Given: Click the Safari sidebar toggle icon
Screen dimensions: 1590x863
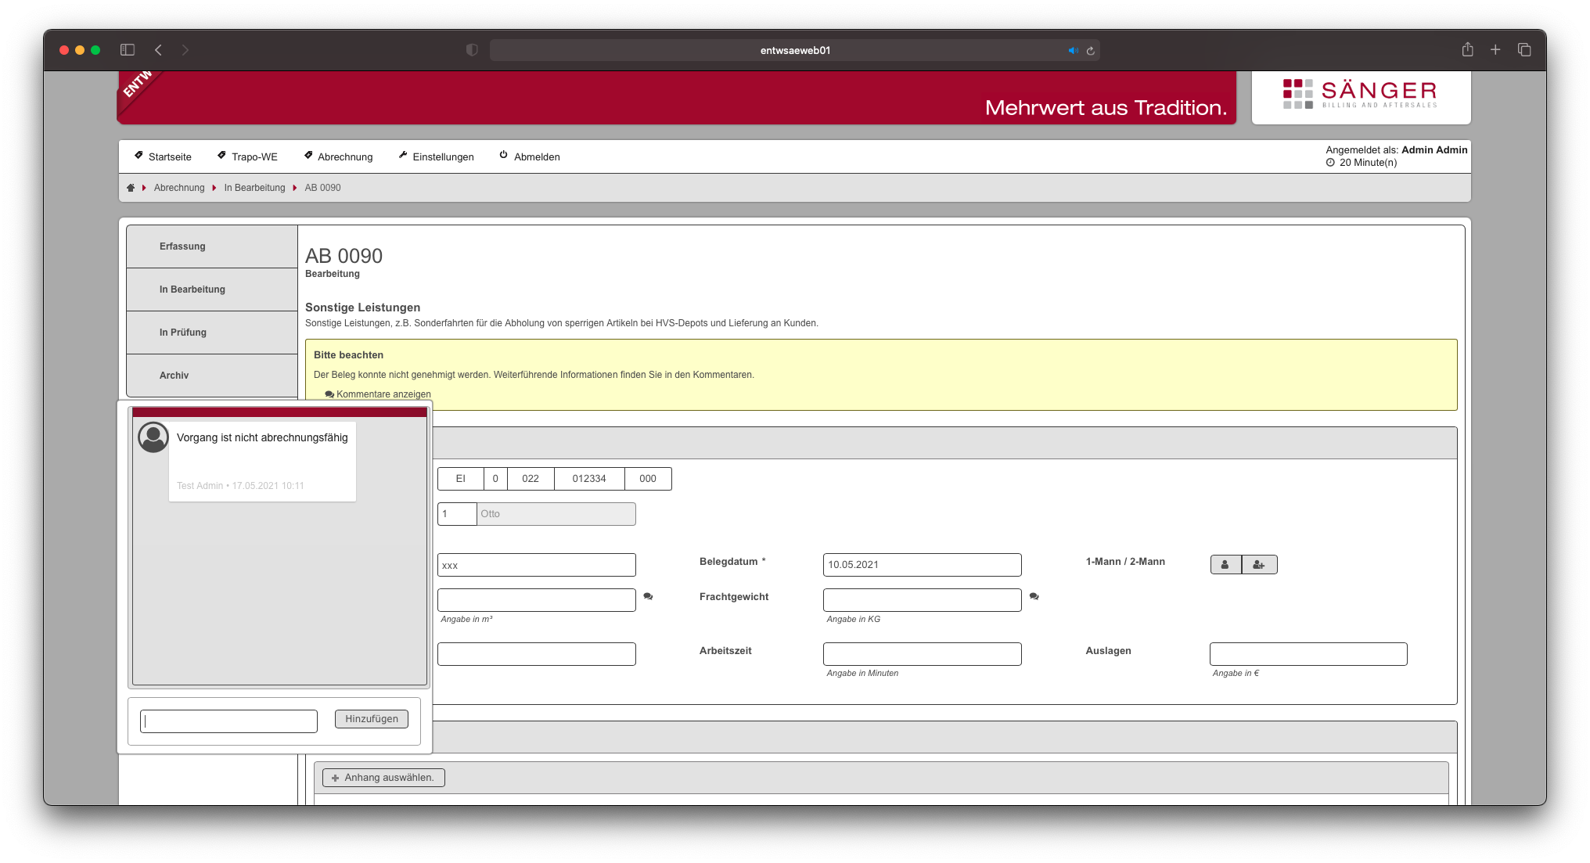Looking at the screenshot, I should click(x=128, y=50).
